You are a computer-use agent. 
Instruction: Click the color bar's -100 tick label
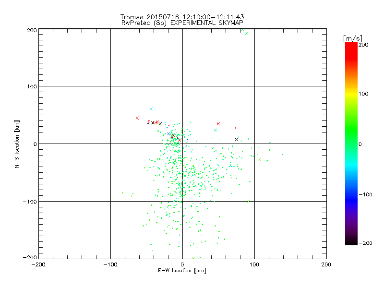pos(367,194)
